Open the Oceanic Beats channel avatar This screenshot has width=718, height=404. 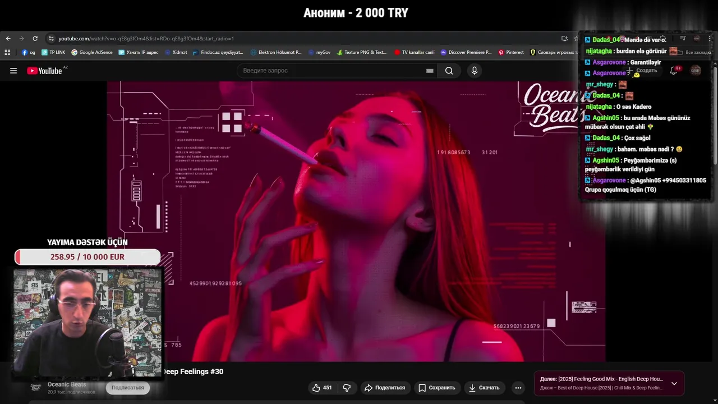coord(36,387)
